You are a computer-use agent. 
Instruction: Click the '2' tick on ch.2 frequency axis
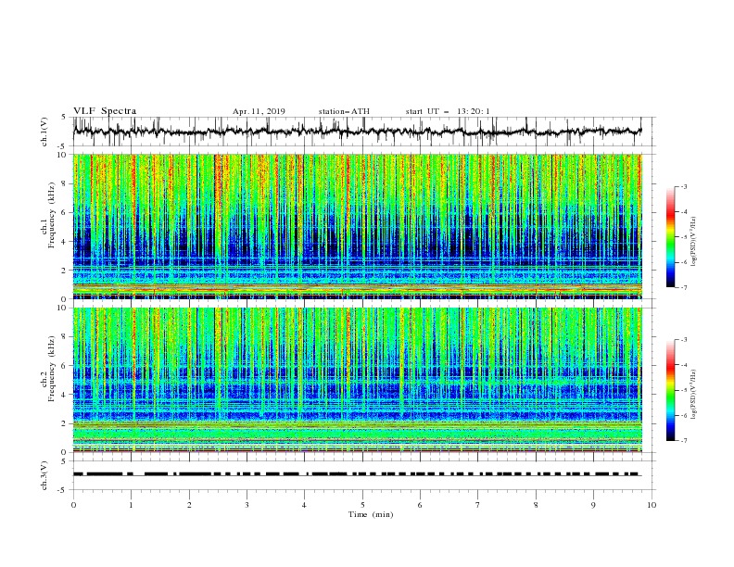tap(65, 423)
